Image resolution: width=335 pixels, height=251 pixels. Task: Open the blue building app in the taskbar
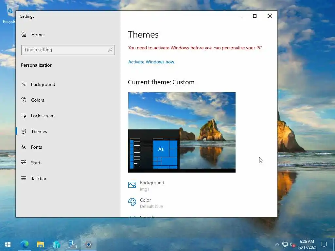coord(56,244)
